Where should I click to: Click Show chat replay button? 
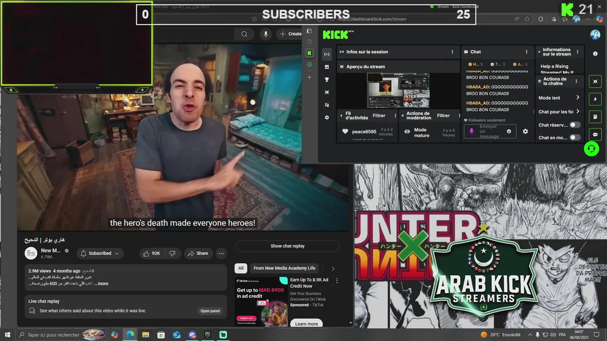click(287, 246)
